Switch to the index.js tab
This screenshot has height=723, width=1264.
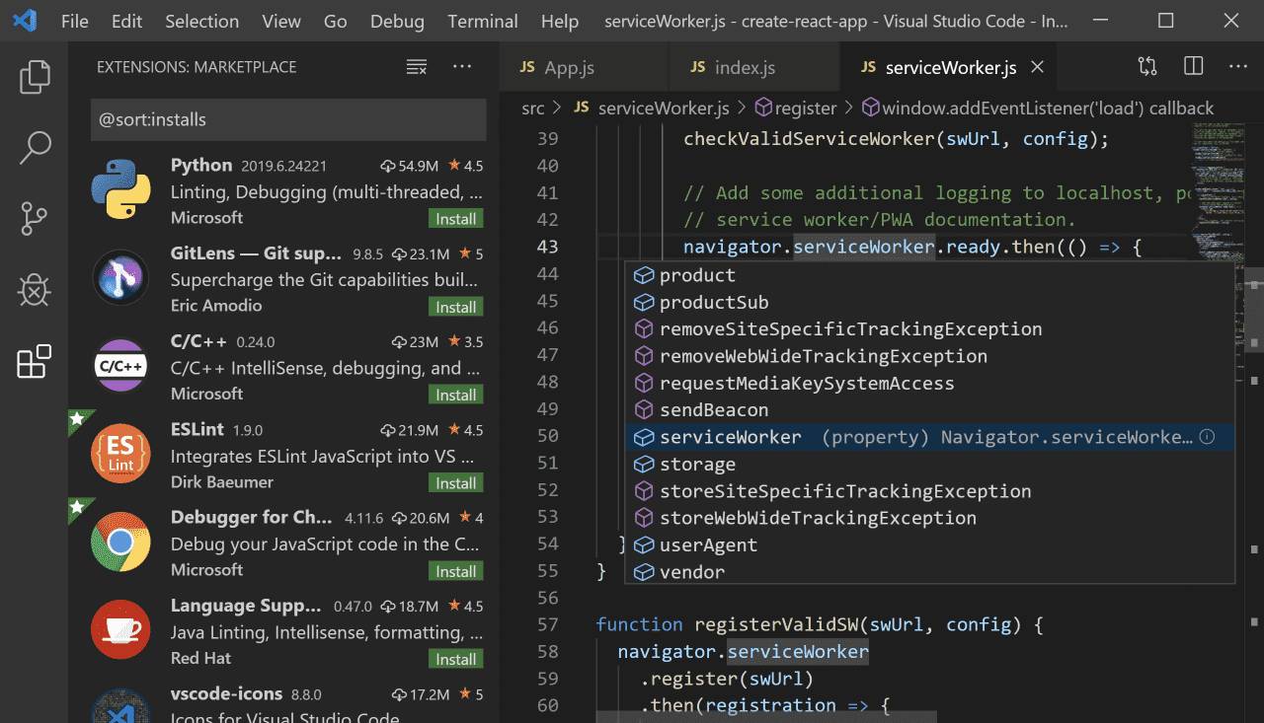click(753, 67)
